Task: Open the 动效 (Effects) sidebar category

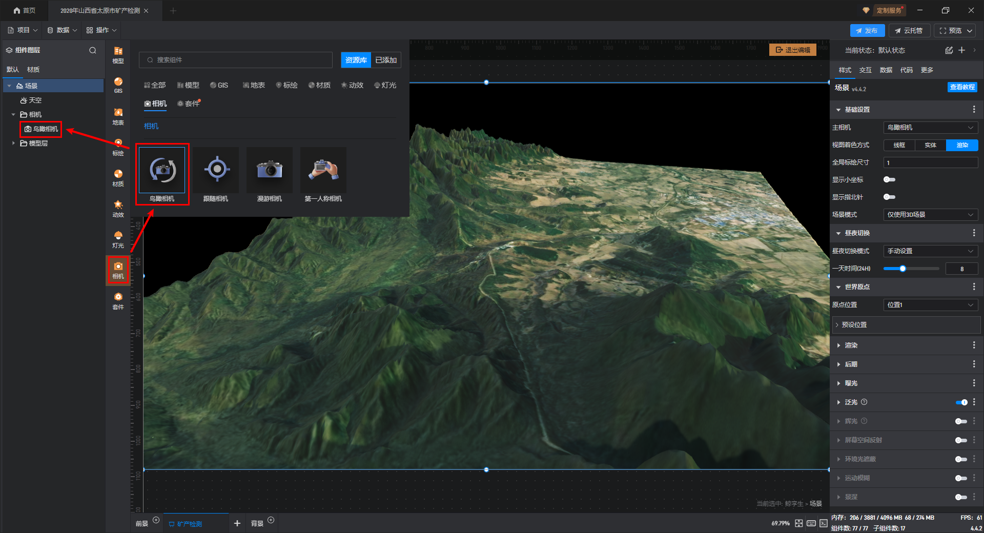Action: 118,209
